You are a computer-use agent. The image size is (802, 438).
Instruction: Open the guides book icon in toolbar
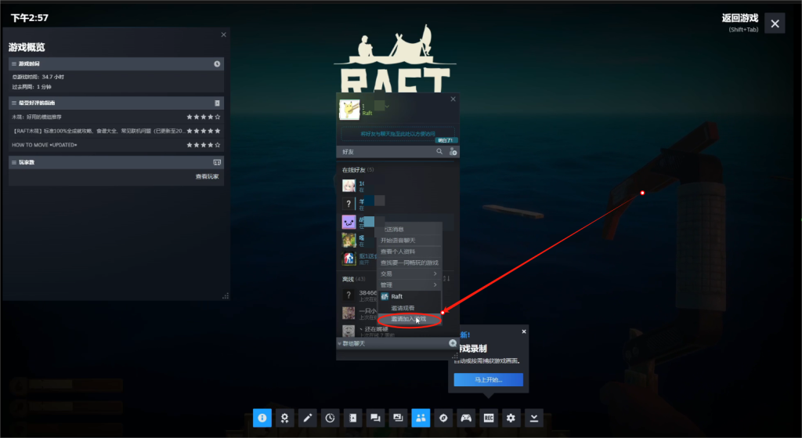tap(352, 418)
